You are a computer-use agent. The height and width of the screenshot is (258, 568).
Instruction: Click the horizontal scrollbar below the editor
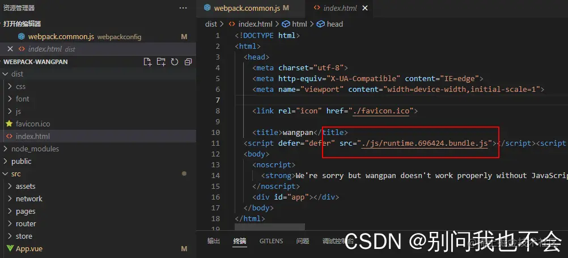270,227
